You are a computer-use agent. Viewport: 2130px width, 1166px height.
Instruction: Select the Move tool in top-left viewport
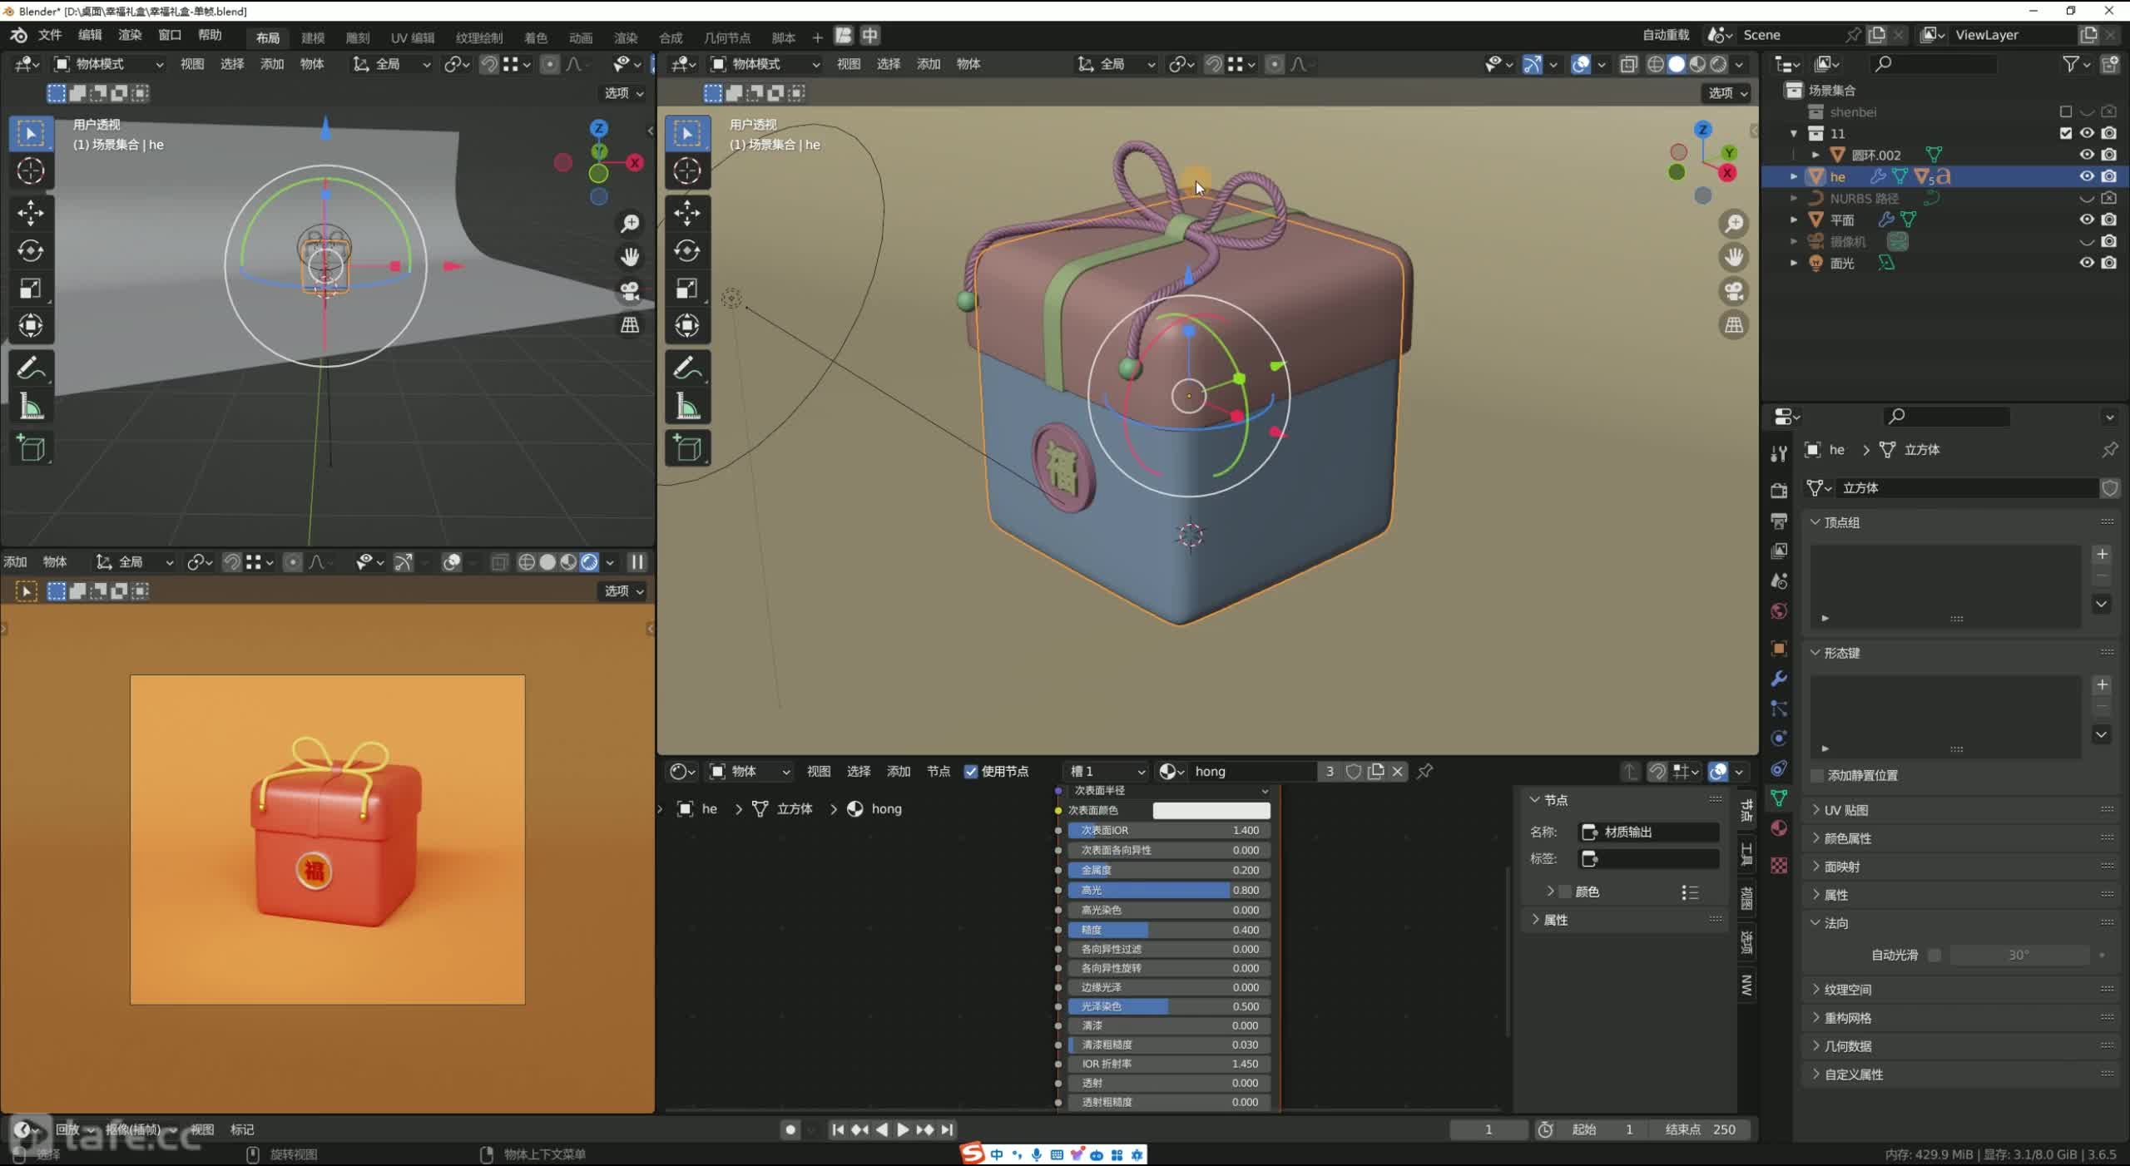pos(31,213)
